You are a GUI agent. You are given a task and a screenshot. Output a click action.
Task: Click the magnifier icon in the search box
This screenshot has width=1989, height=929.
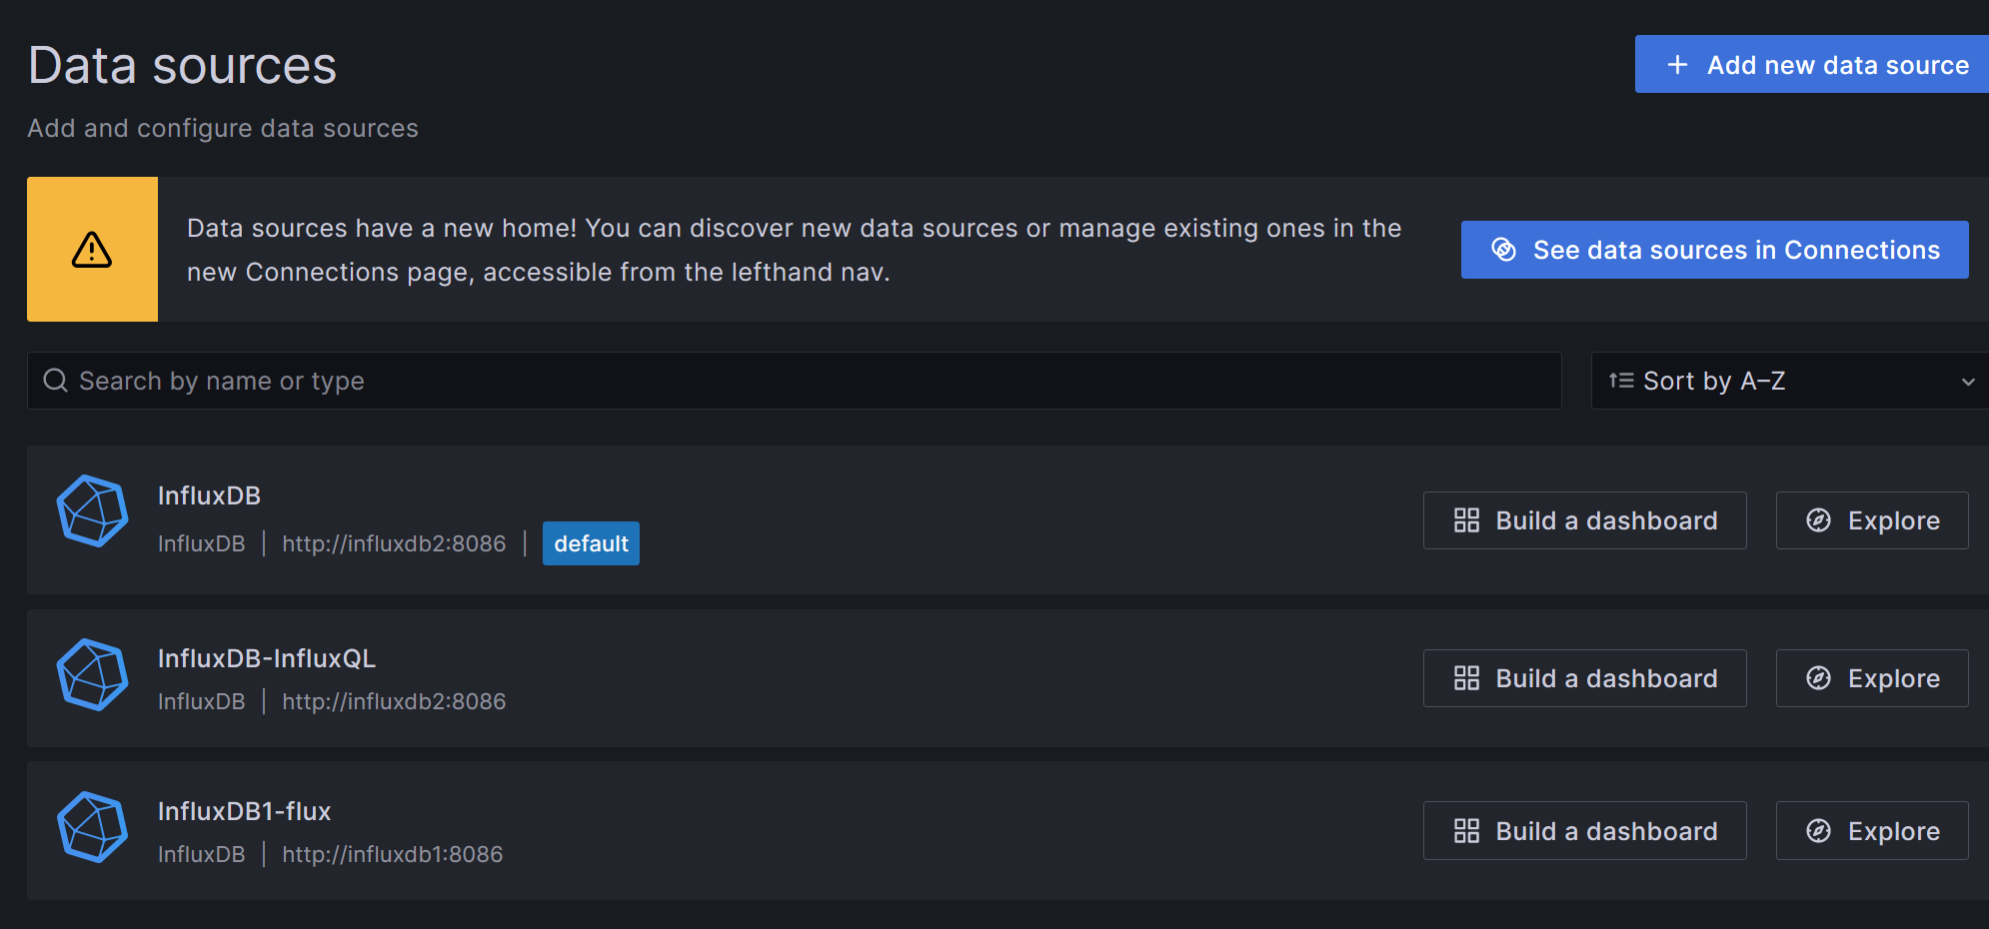pos(56,381)
